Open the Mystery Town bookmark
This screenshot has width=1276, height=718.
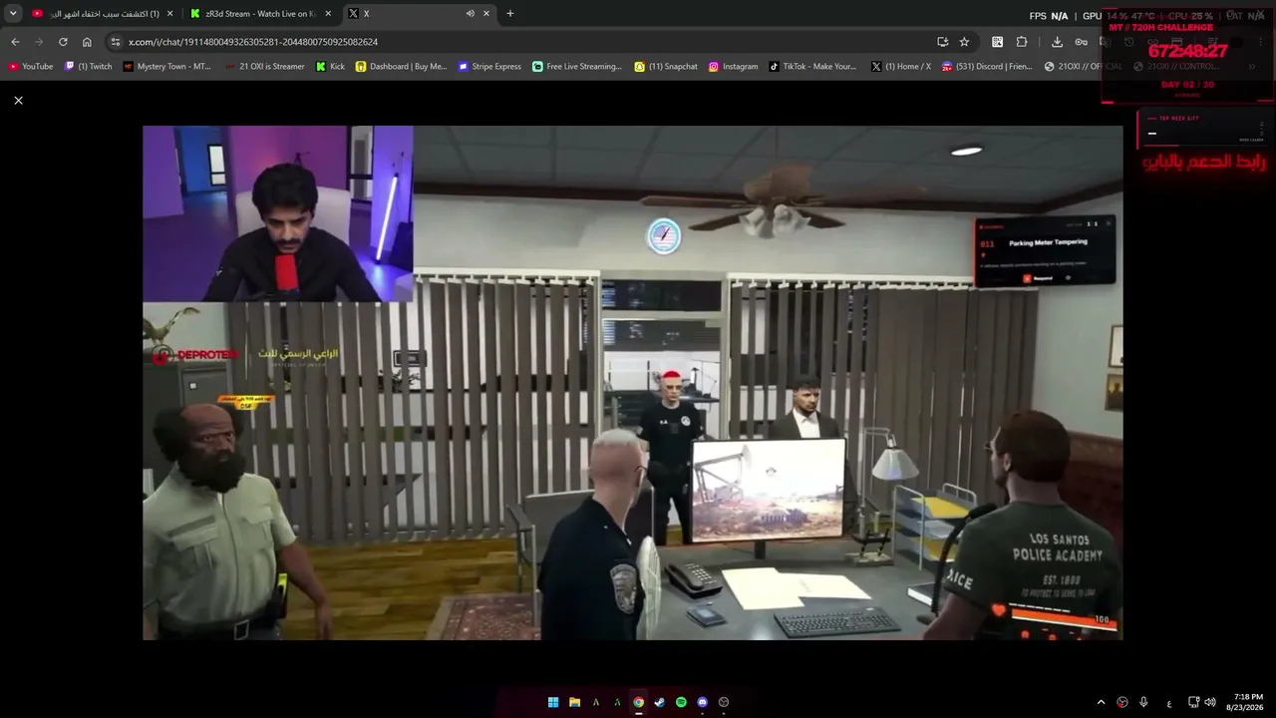click(167, 67)
